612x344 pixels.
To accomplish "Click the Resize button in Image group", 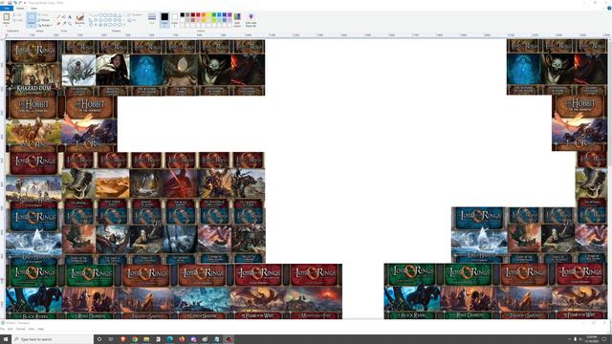I will pyautogui.click(x=45, y=20).
